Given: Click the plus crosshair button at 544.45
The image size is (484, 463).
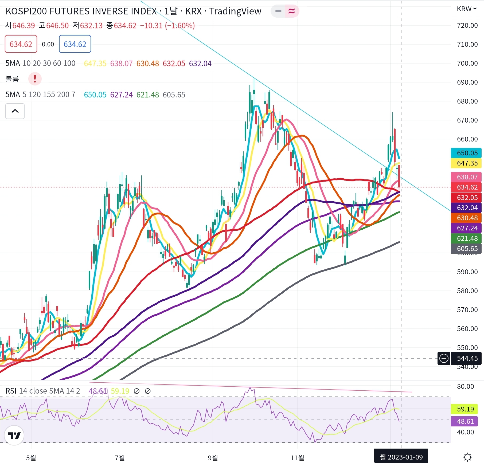Looking at the screenshot, I should click(x=444, y=358).
